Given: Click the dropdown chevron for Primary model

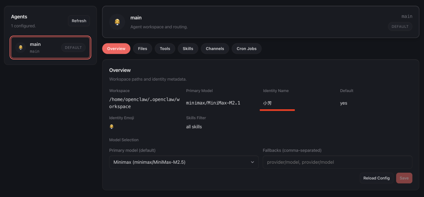Looking at the screenshot, I should pyautogui.click(x=252, y=162).
